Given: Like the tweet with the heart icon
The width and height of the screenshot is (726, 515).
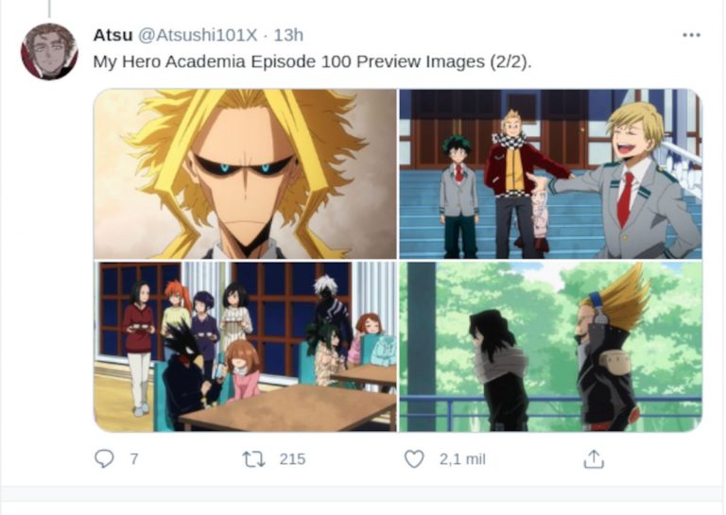Looking at the screenshot, I should tap(414, 459).
